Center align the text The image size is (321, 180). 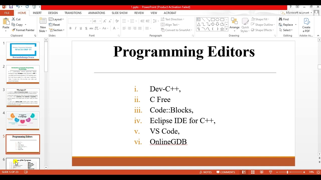point(129,28)
